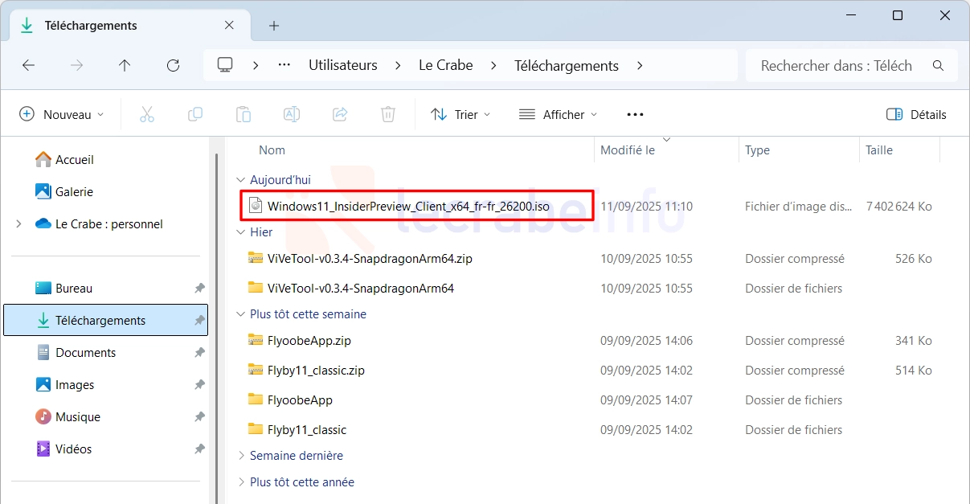The height and width of the screenshot is (504, 970).
Task: Click the FlyoobeApp folder icon
Action: (256, 400)
